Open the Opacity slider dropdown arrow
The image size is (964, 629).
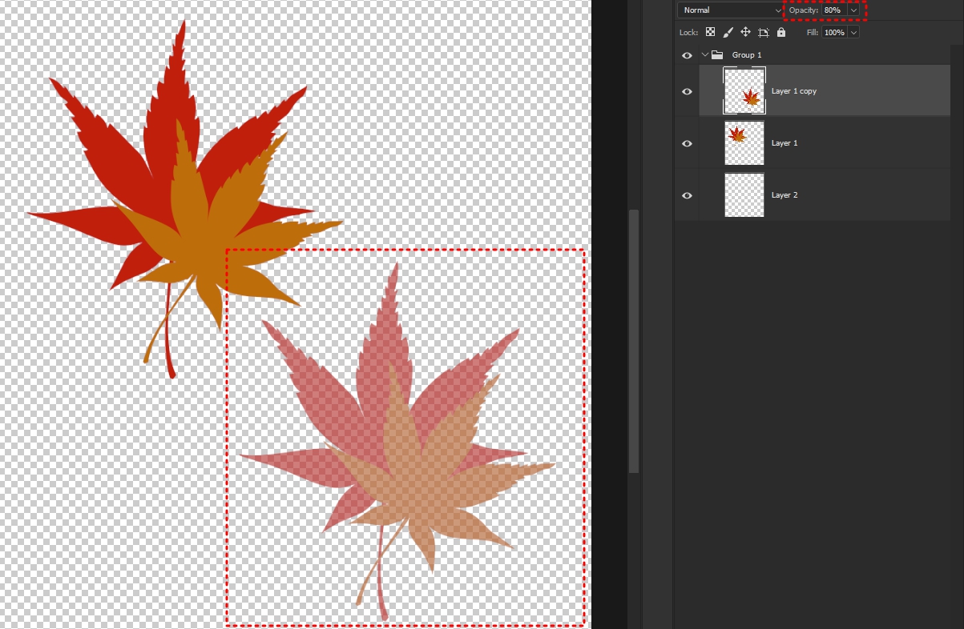point(853,10)
